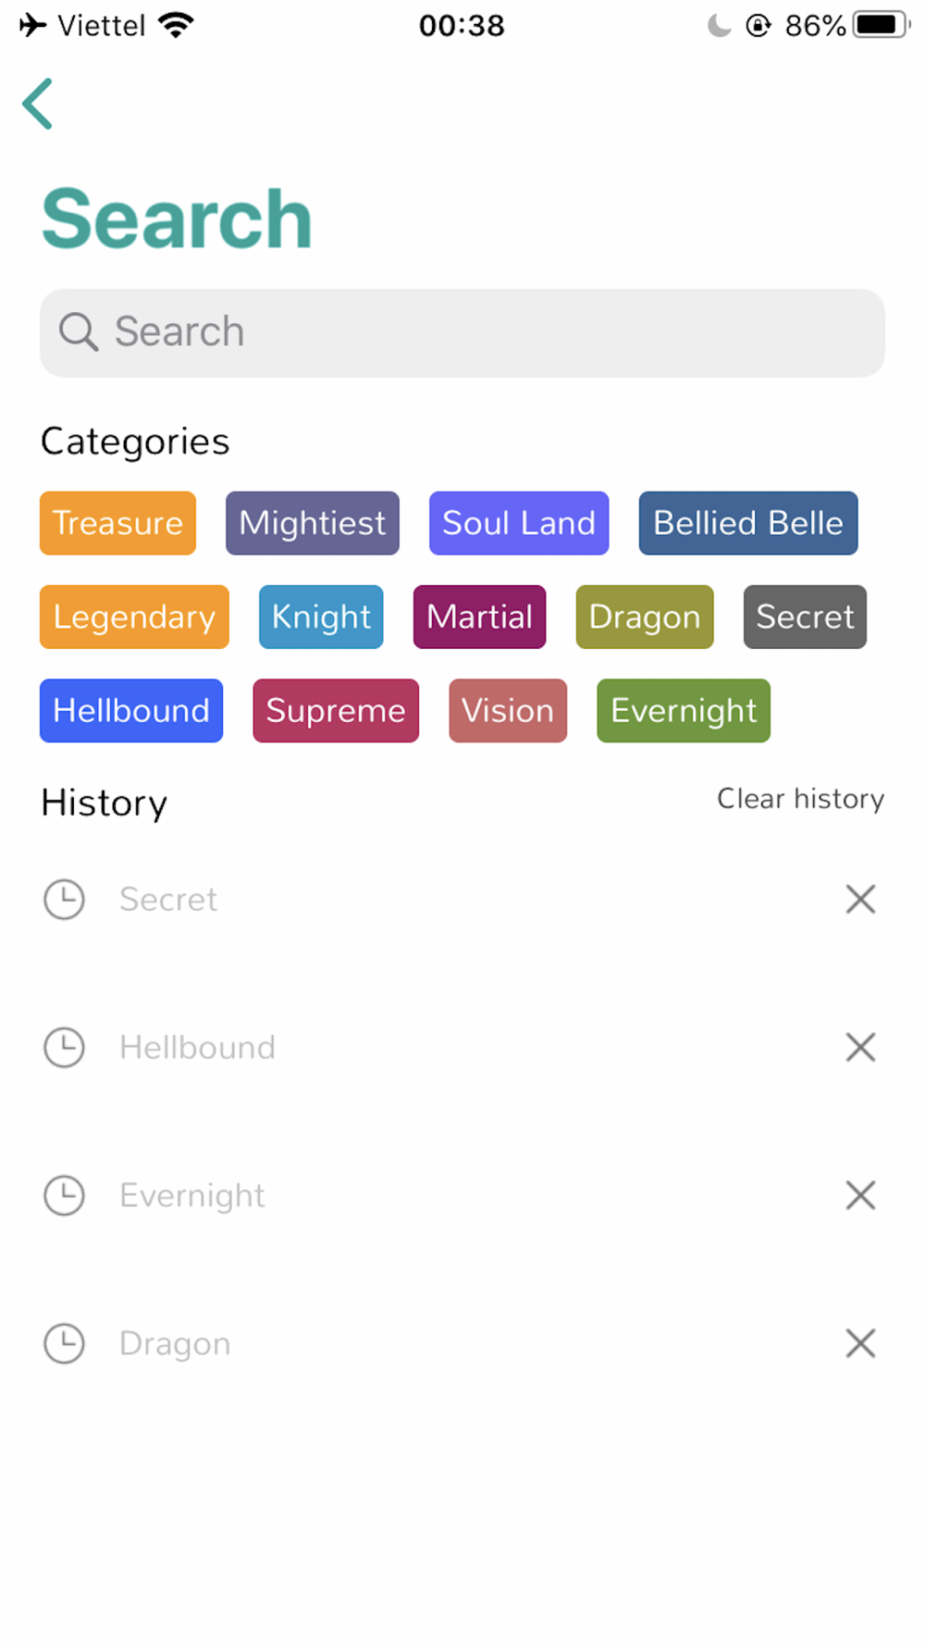Image resolution: width=925 pixels, height=1646 pixels.
Task: Click the clock icon beside Evernight history
Action: [65, 1195]
